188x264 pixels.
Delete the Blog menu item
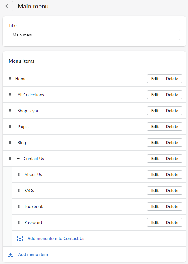tap(172, 143)
